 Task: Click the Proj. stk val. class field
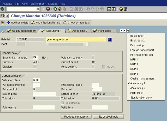pyautogui.click(x=95, y=85)
